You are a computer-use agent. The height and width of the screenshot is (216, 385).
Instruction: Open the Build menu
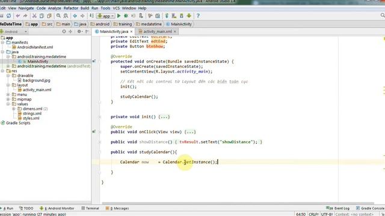coord(85,8)
